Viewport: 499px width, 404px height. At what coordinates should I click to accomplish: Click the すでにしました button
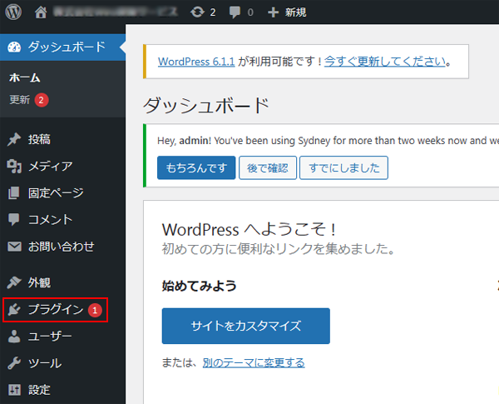[x=343, y=167]
